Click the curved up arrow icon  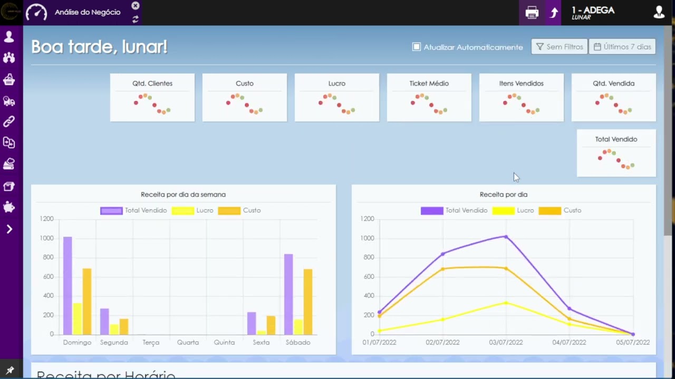coord(554,13)
